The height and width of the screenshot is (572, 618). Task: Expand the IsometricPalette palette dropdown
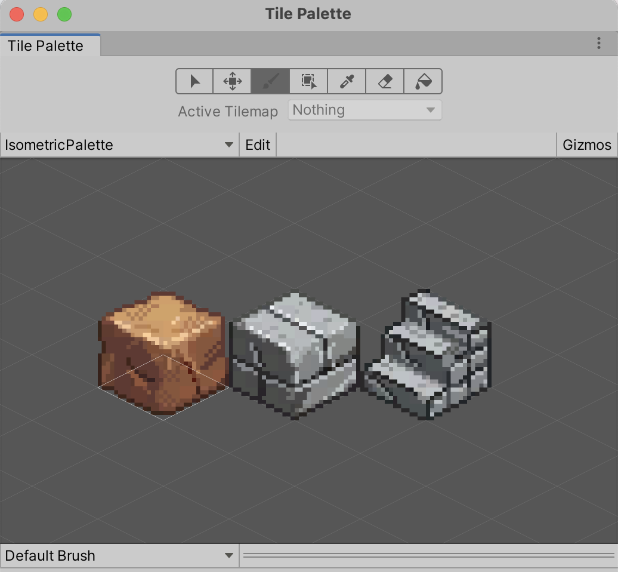coord(119,144)
